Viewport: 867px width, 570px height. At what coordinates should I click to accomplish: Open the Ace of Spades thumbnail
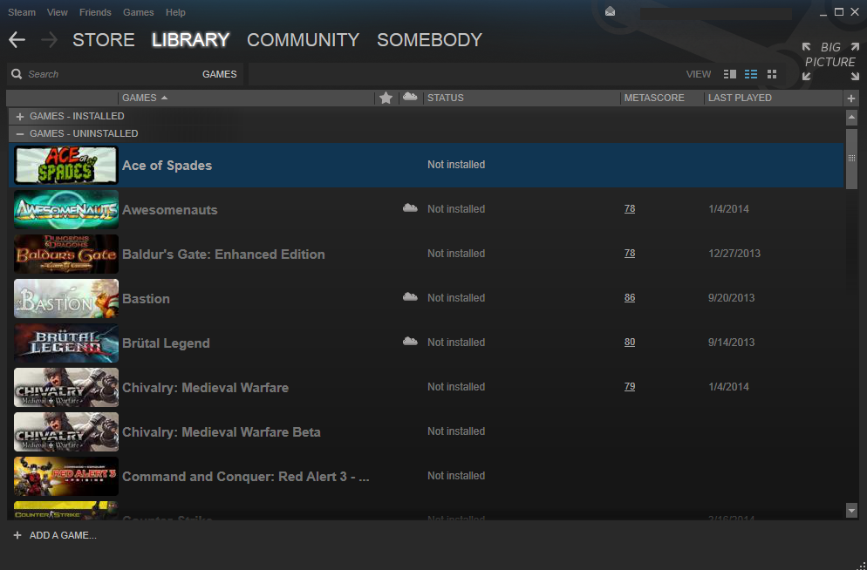[x=65, y=165]
